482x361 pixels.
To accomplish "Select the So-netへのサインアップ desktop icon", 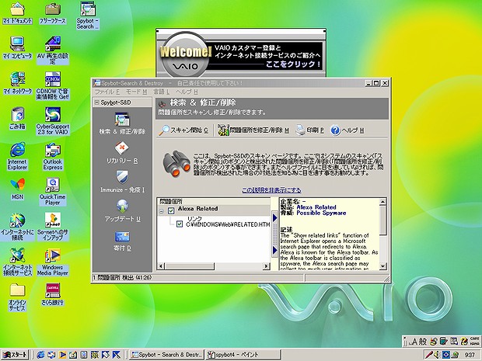I will point(53,227).
